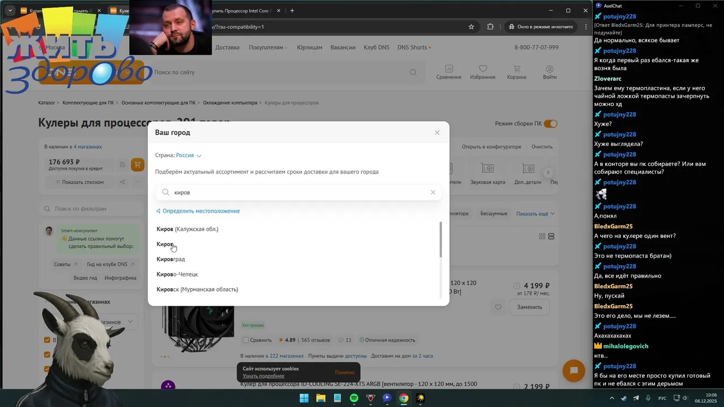The image size is (724, 407).
Task: Advance component carousel with right arrow
Action: (548, 172)
